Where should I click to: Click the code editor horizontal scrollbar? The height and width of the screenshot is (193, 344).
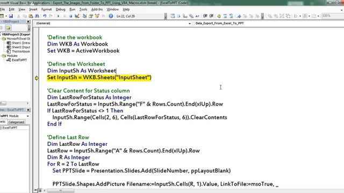[61, 191]
